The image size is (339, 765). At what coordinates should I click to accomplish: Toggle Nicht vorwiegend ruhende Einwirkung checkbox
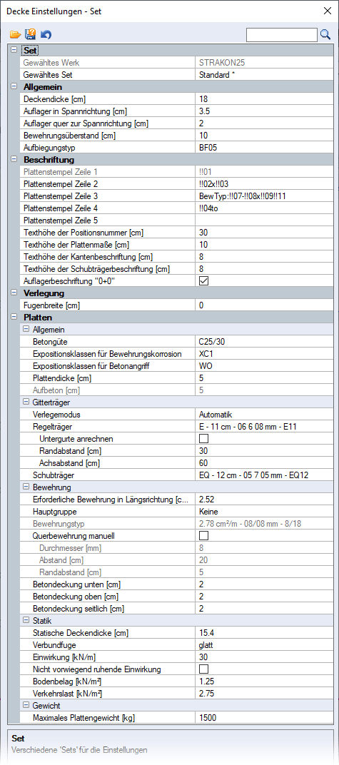pos(204,669)
